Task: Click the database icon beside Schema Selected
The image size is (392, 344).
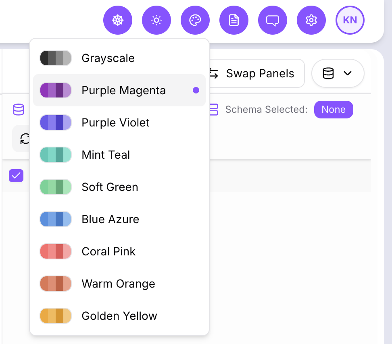Action: tap(214, 109)
